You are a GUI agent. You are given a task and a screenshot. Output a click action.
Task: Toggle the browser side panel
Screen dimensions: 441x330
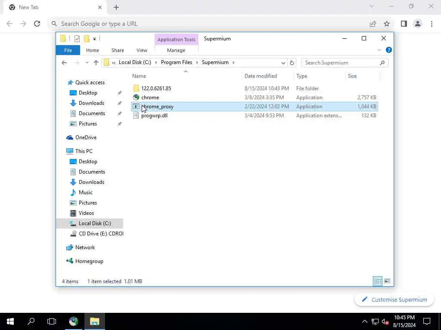(404, 24)
